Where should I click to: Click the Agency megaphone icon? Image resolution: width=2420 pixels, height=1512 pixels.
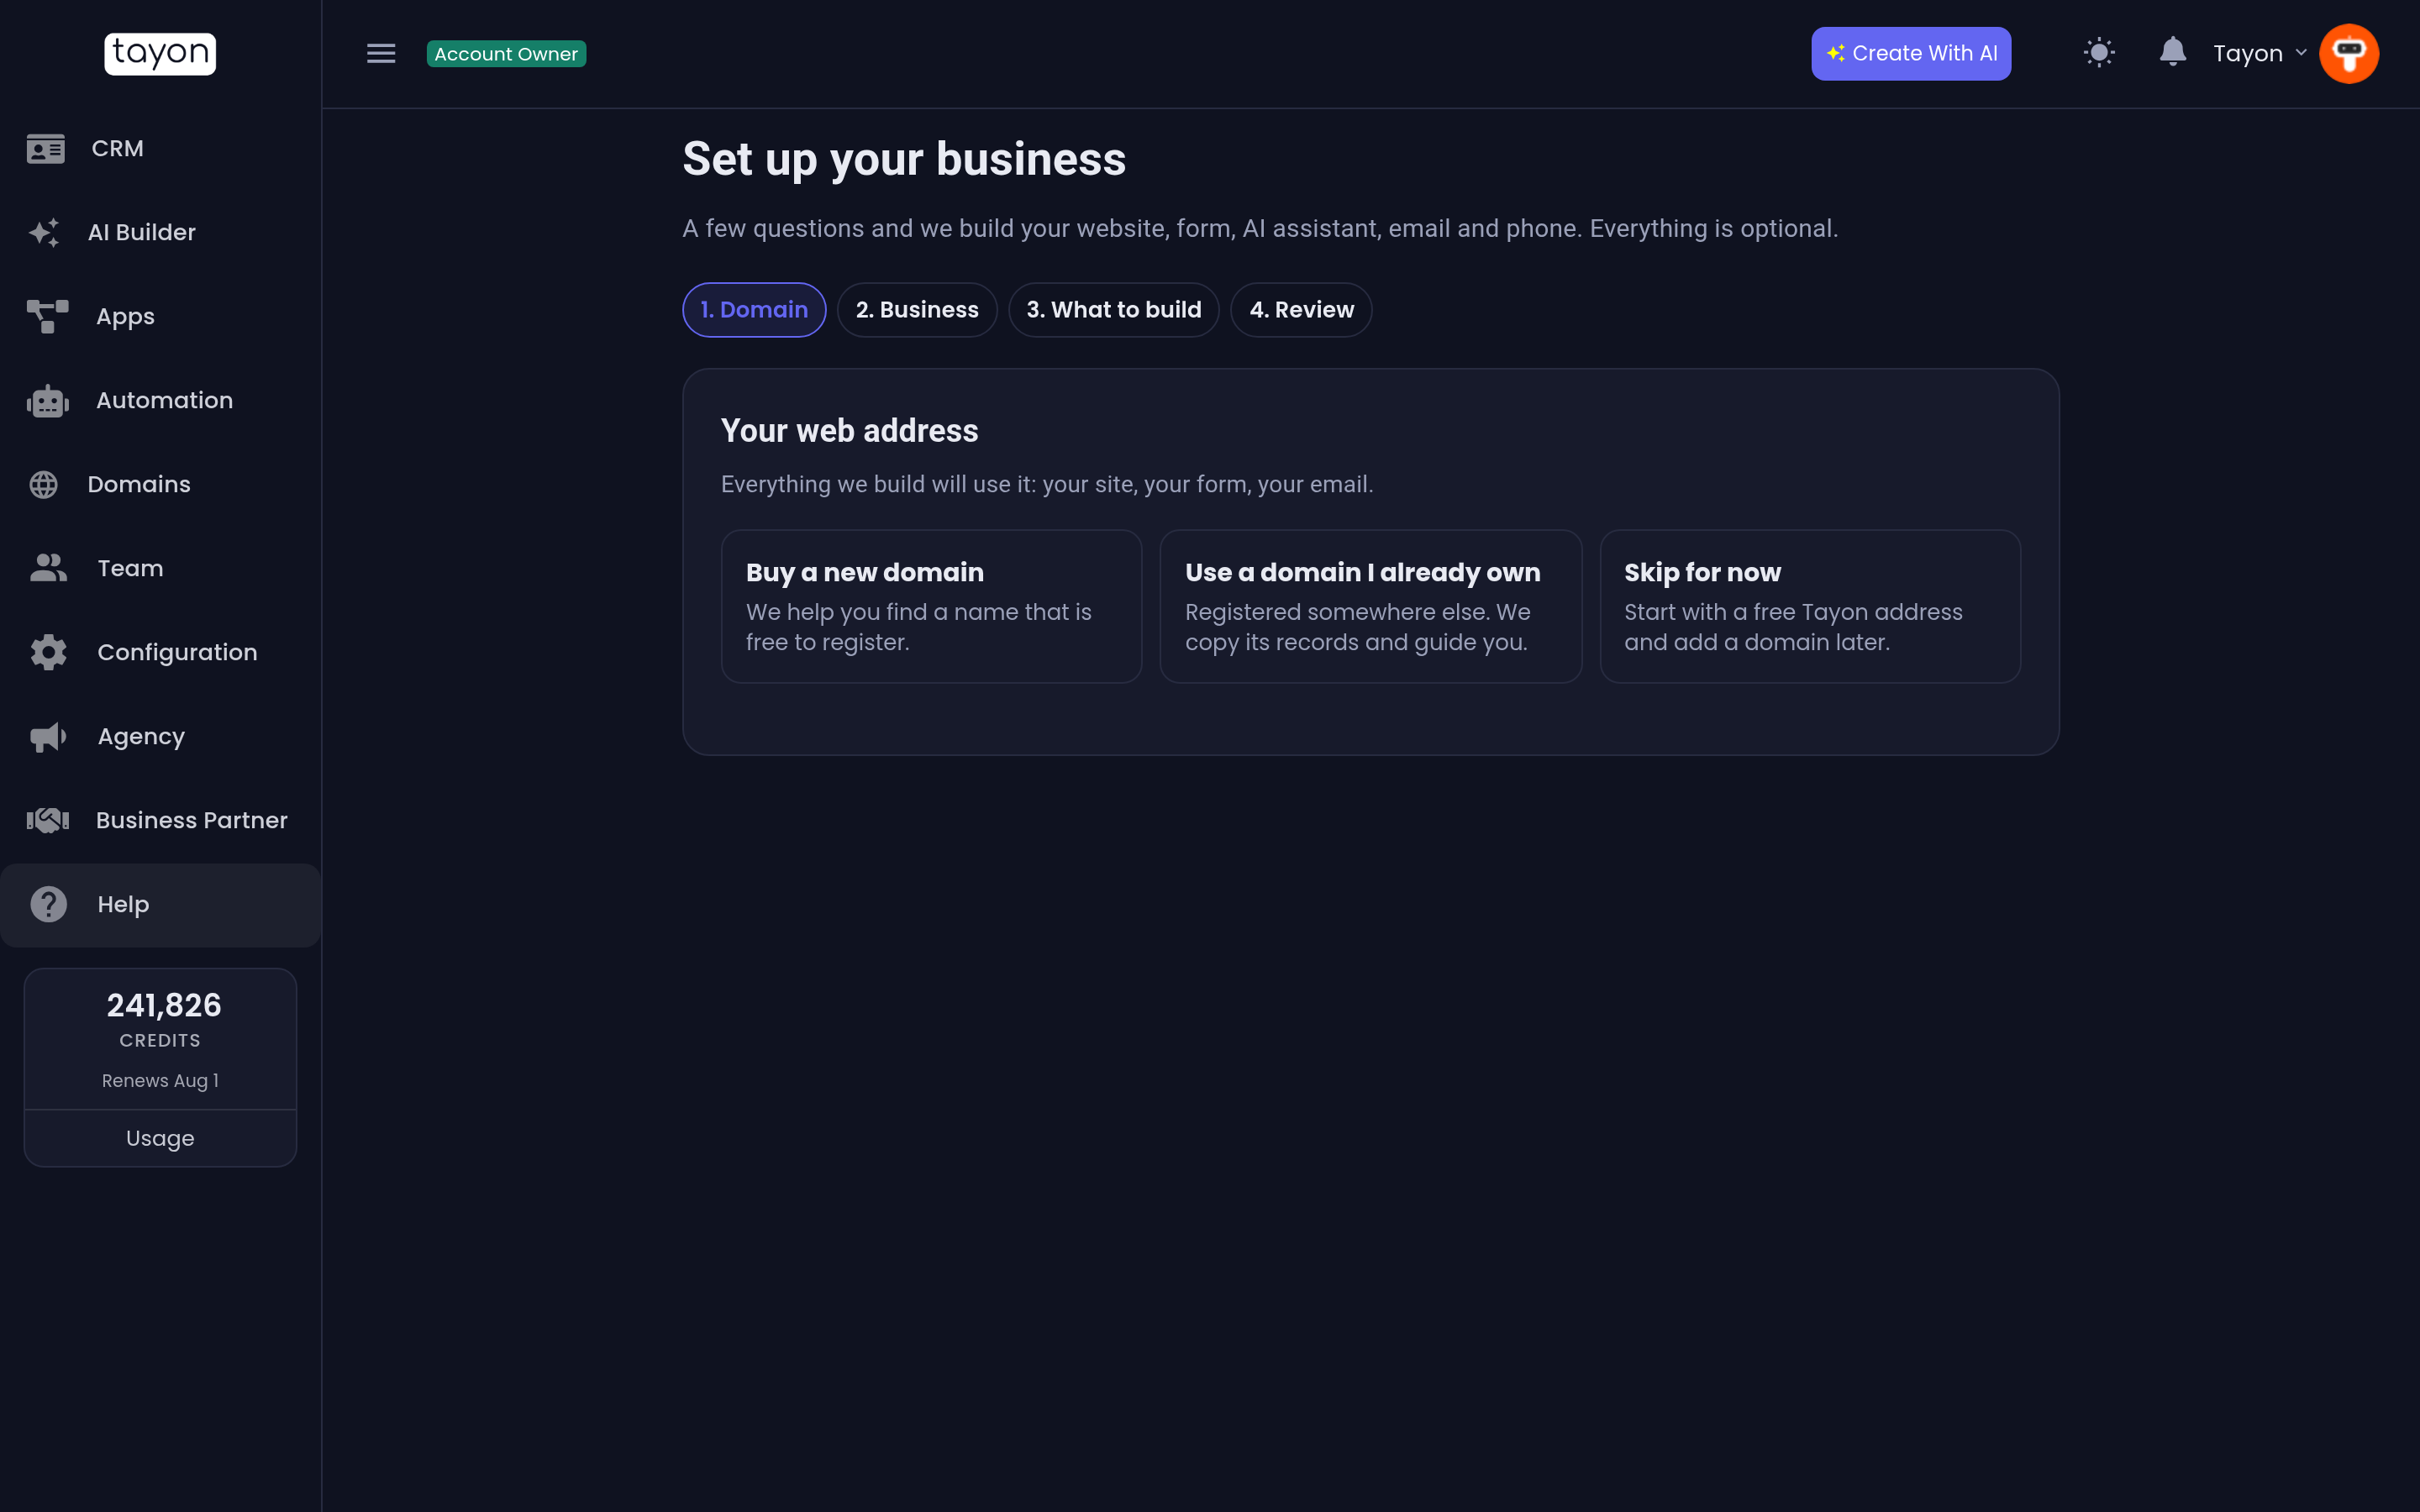48,737
